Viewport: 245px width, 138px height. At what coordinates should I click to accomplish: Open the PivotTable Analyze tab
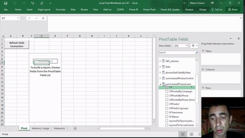pos(189,10)
